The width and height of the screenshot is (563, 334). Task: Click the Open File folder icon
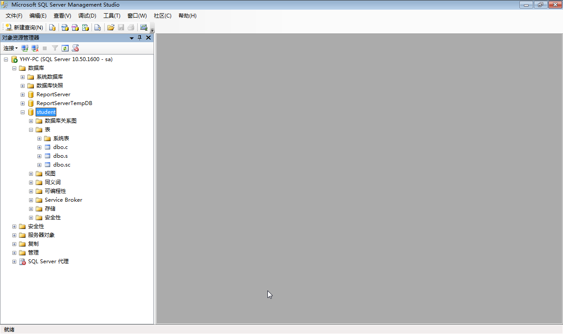click(111, 27)
